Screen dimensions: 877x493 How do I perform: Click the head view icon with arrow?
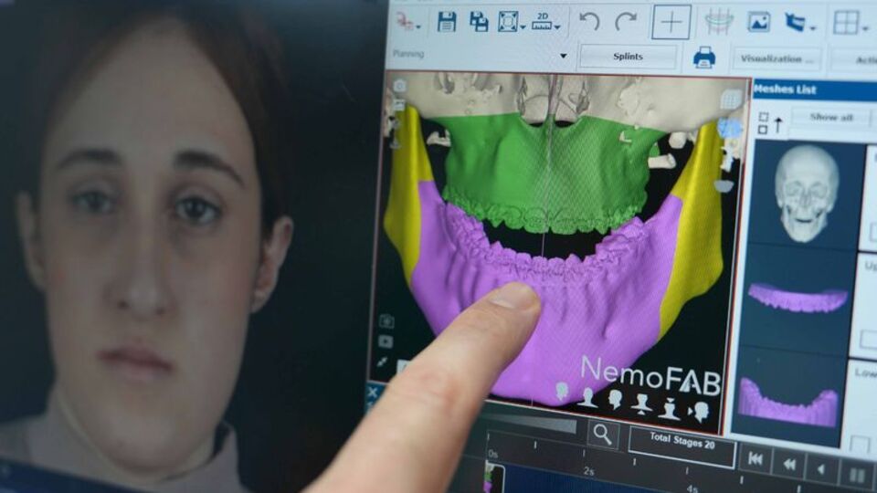click(698, 413)
